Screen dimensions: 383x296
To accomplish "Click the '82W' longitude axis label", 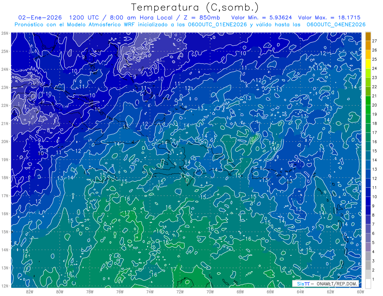I will coord(30,292).
